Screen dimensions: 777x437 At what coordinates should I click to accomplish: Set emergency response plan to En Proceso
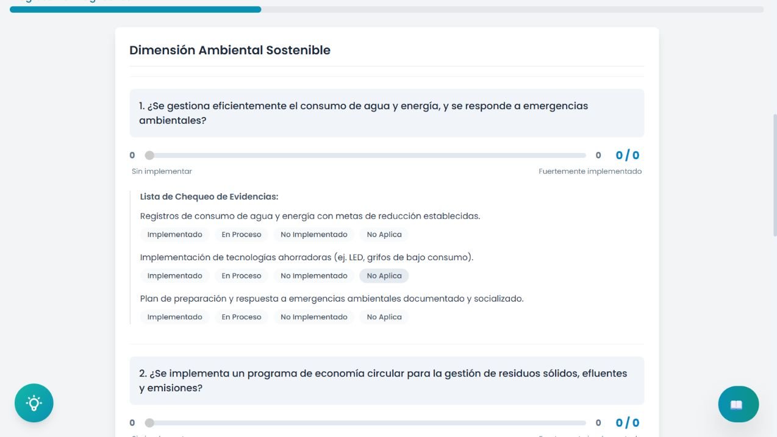pyautogui.click(x=242, y=317)
